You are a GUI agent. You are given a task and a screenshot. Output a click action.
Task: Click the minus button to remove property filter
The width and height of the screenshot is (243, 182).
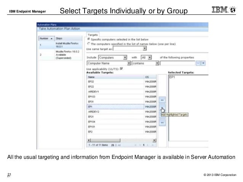(198, 63)
